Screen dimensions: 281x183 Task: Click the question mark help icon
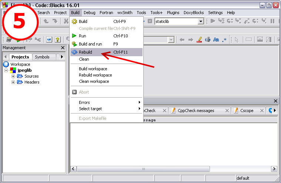point(57,40)
